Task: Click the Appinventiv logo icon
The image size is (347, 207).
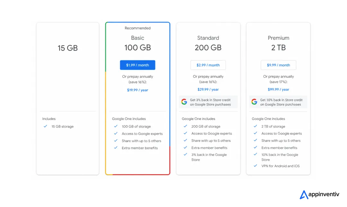Action: [304, 195]
